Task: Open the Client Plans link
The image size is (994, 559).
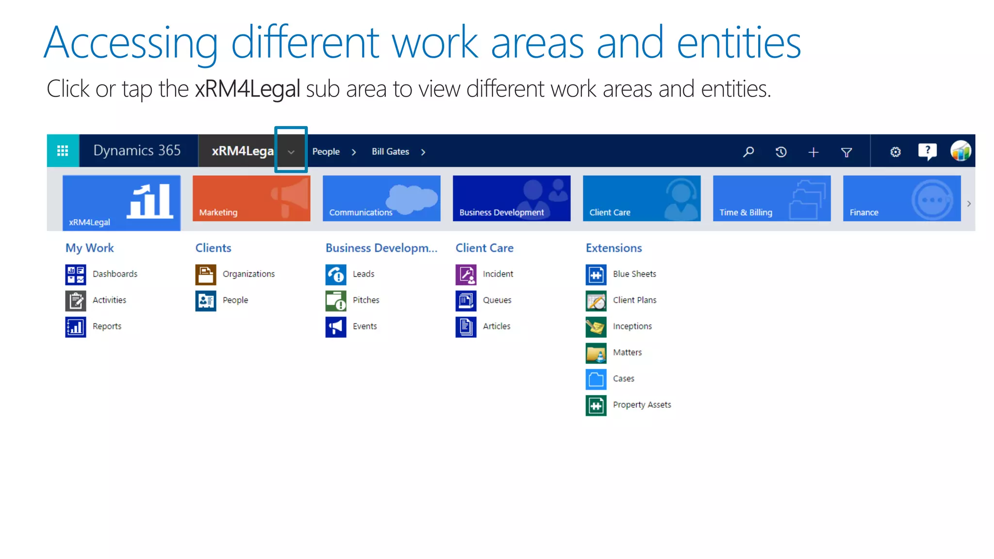Action: click(634, 300)
